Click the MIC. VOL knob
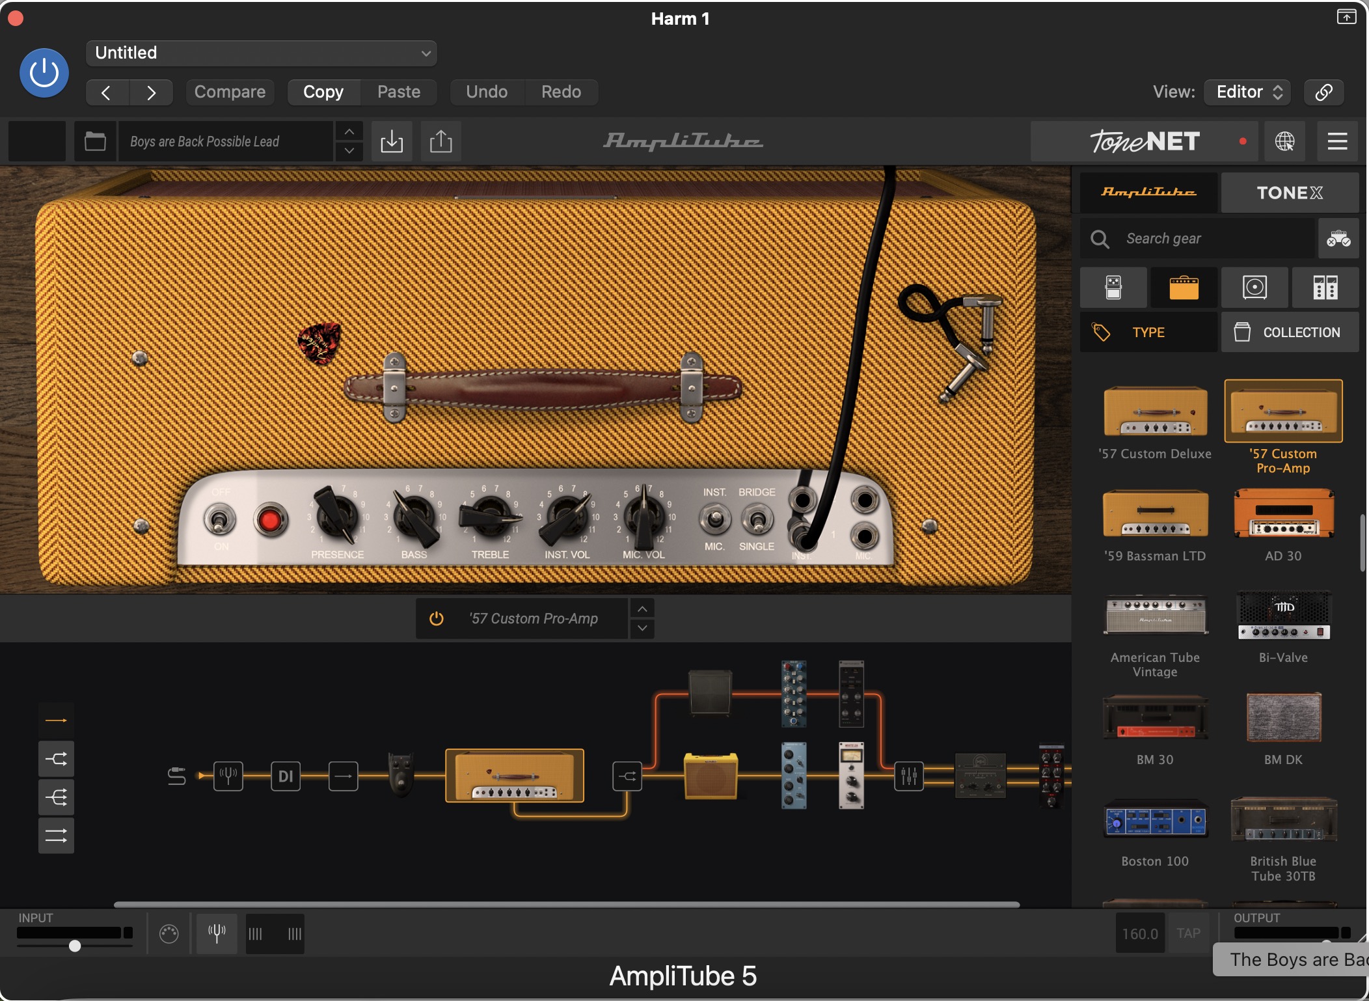1369x1001 pixels. (x=644, y=517)
